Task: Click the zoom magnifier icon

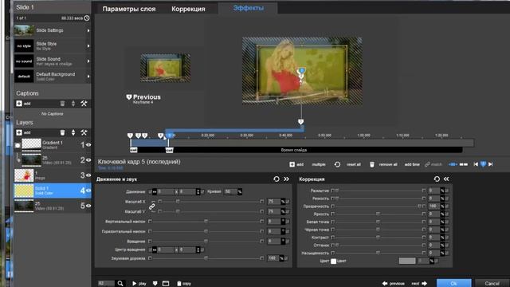Action: pyautogui.click(x=120, y=284)
